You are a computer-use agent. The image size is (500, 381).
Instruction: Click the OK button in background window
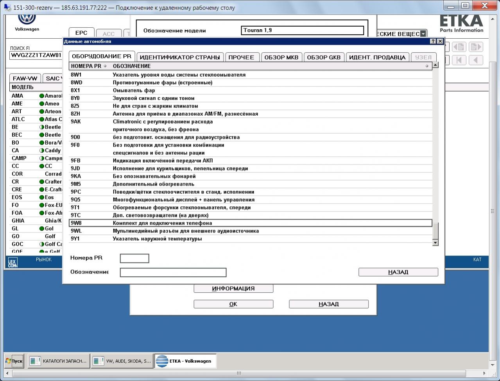(233, 304)
